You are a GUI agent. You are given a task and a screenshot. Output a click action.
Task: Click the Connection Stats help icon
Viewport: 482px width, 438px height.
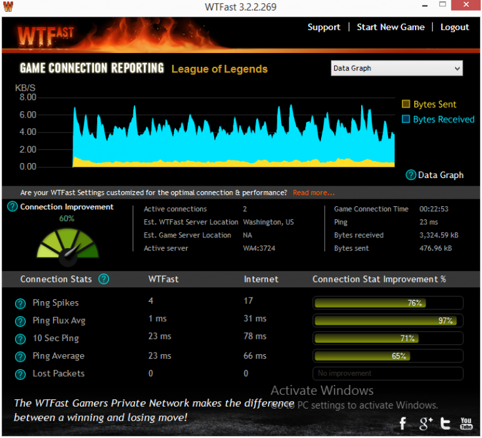103,279
